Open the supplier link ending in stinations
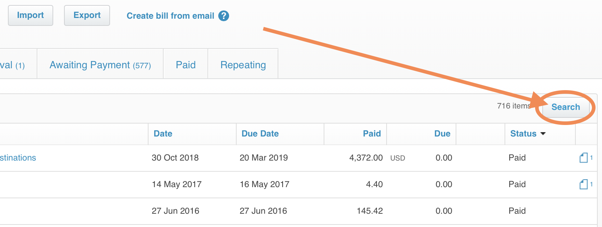This screenshot has width=602, height=227. 18,157
